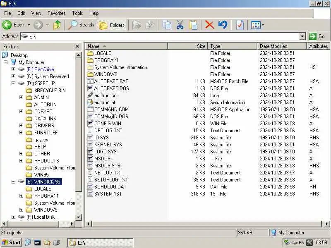Sort by the Type column header
The width and height of the screenshot is (331, 248).
pos(232,46)
